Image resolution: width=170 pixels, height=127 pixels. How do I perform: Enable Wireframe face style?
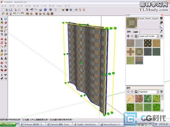(x=56, y=10)
